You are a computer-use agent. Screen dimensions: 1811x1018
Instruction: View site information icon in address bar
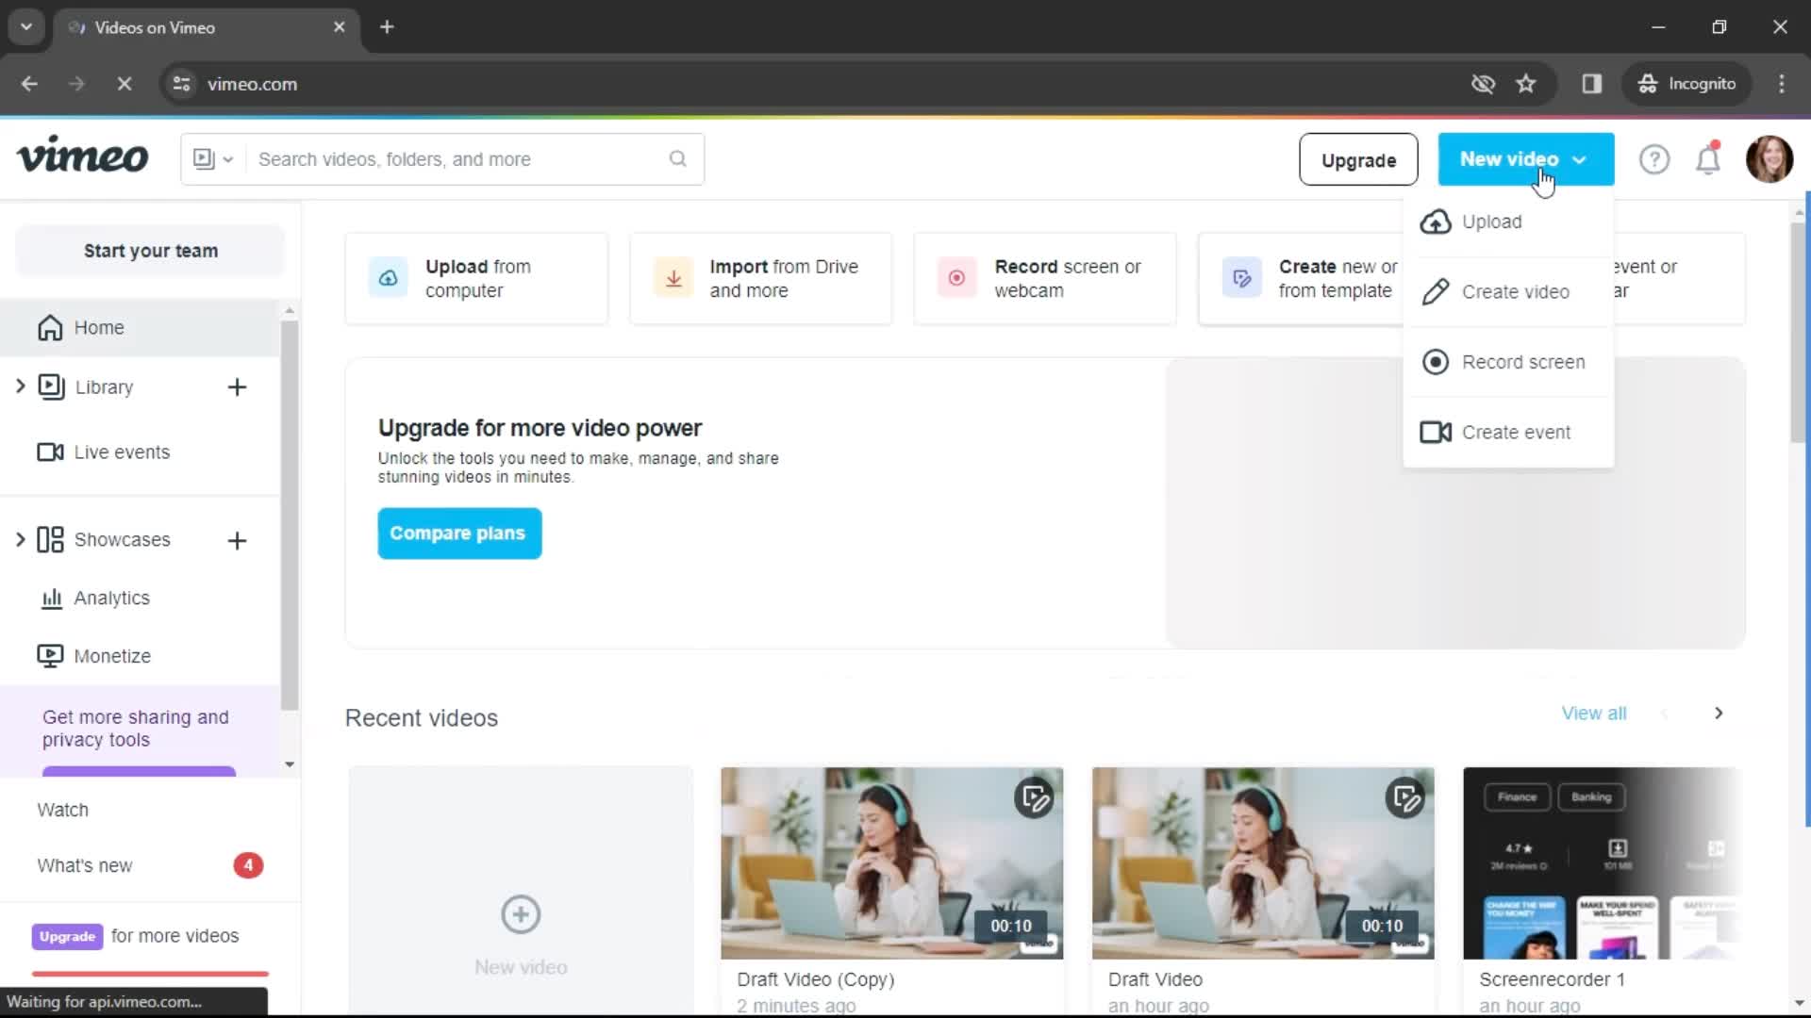[181, 84]
